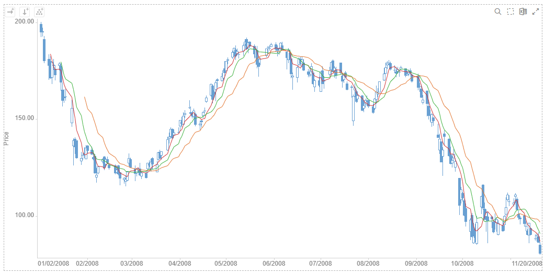Click the add column breakdown arrow icon
Image resolution: width=545 pixels, height=274 pixels.
coord(10,12)
